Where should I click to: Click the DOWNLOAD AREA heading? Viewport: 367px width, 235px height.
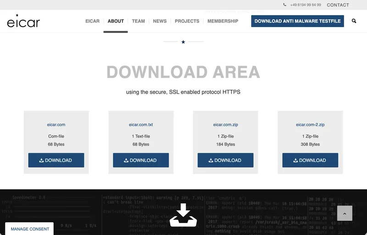(183, 72)
